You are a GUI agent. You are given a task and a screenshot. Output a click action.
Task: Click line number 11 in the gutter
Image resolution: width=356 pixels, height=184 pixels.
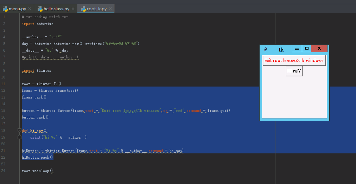click(4, 84)
